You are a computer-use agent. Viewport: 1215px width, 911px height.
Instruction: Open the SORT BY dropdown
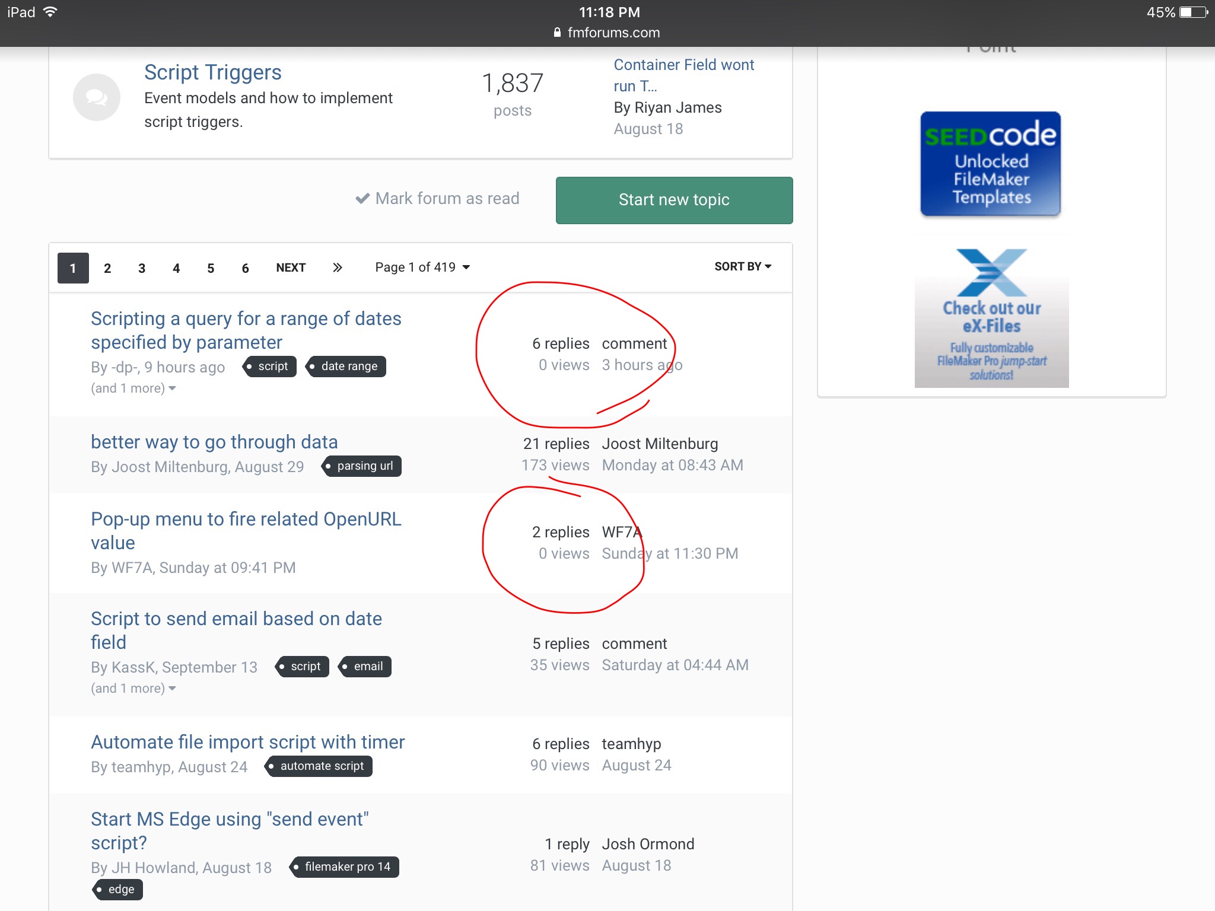pyautogui.click(x=743, y=267)
